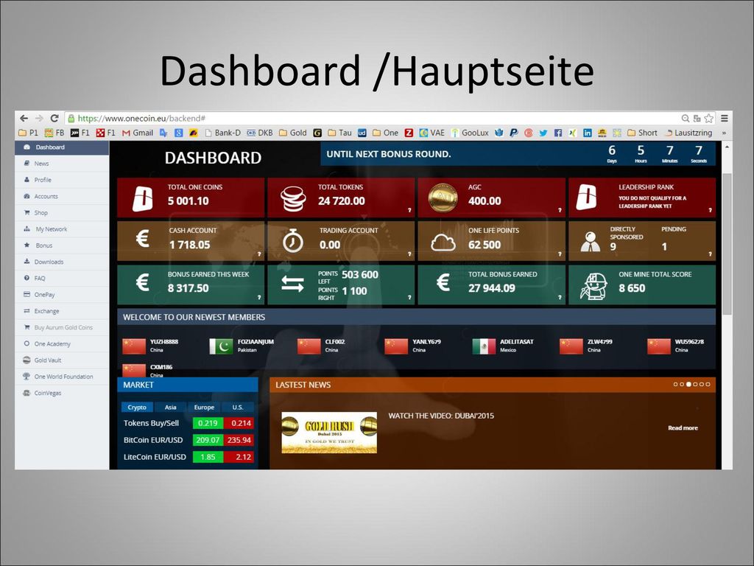Click the help icon on Total Bonus Earned card
This screenshot has width=754, height=566.
[560, 298]
